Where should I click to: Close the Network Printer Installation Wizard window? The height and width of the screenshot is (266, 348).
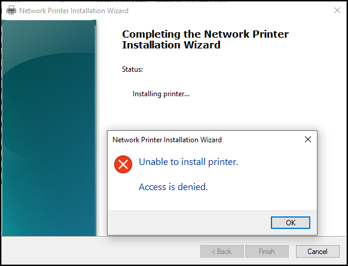[337, 10]
